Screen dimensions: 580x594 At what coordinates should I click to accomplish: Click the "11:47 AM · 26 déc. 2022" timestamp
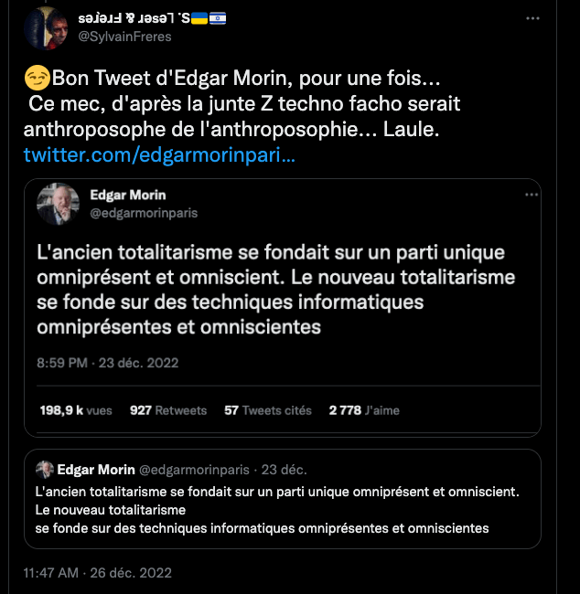pyautogui.click(x=97, y=573)
